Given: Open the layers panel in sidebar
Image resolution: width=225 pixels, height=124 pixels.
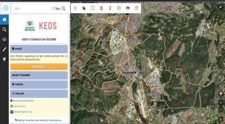Looking at the screenshot, I should pyautogui.click(x=4, y=39).
